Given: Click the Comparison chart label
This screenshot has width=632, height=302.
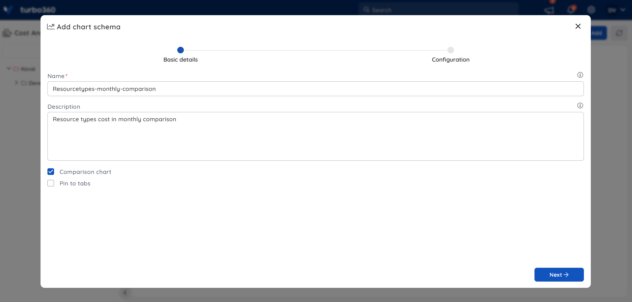Looking at the screenshot, I should 85,172.
